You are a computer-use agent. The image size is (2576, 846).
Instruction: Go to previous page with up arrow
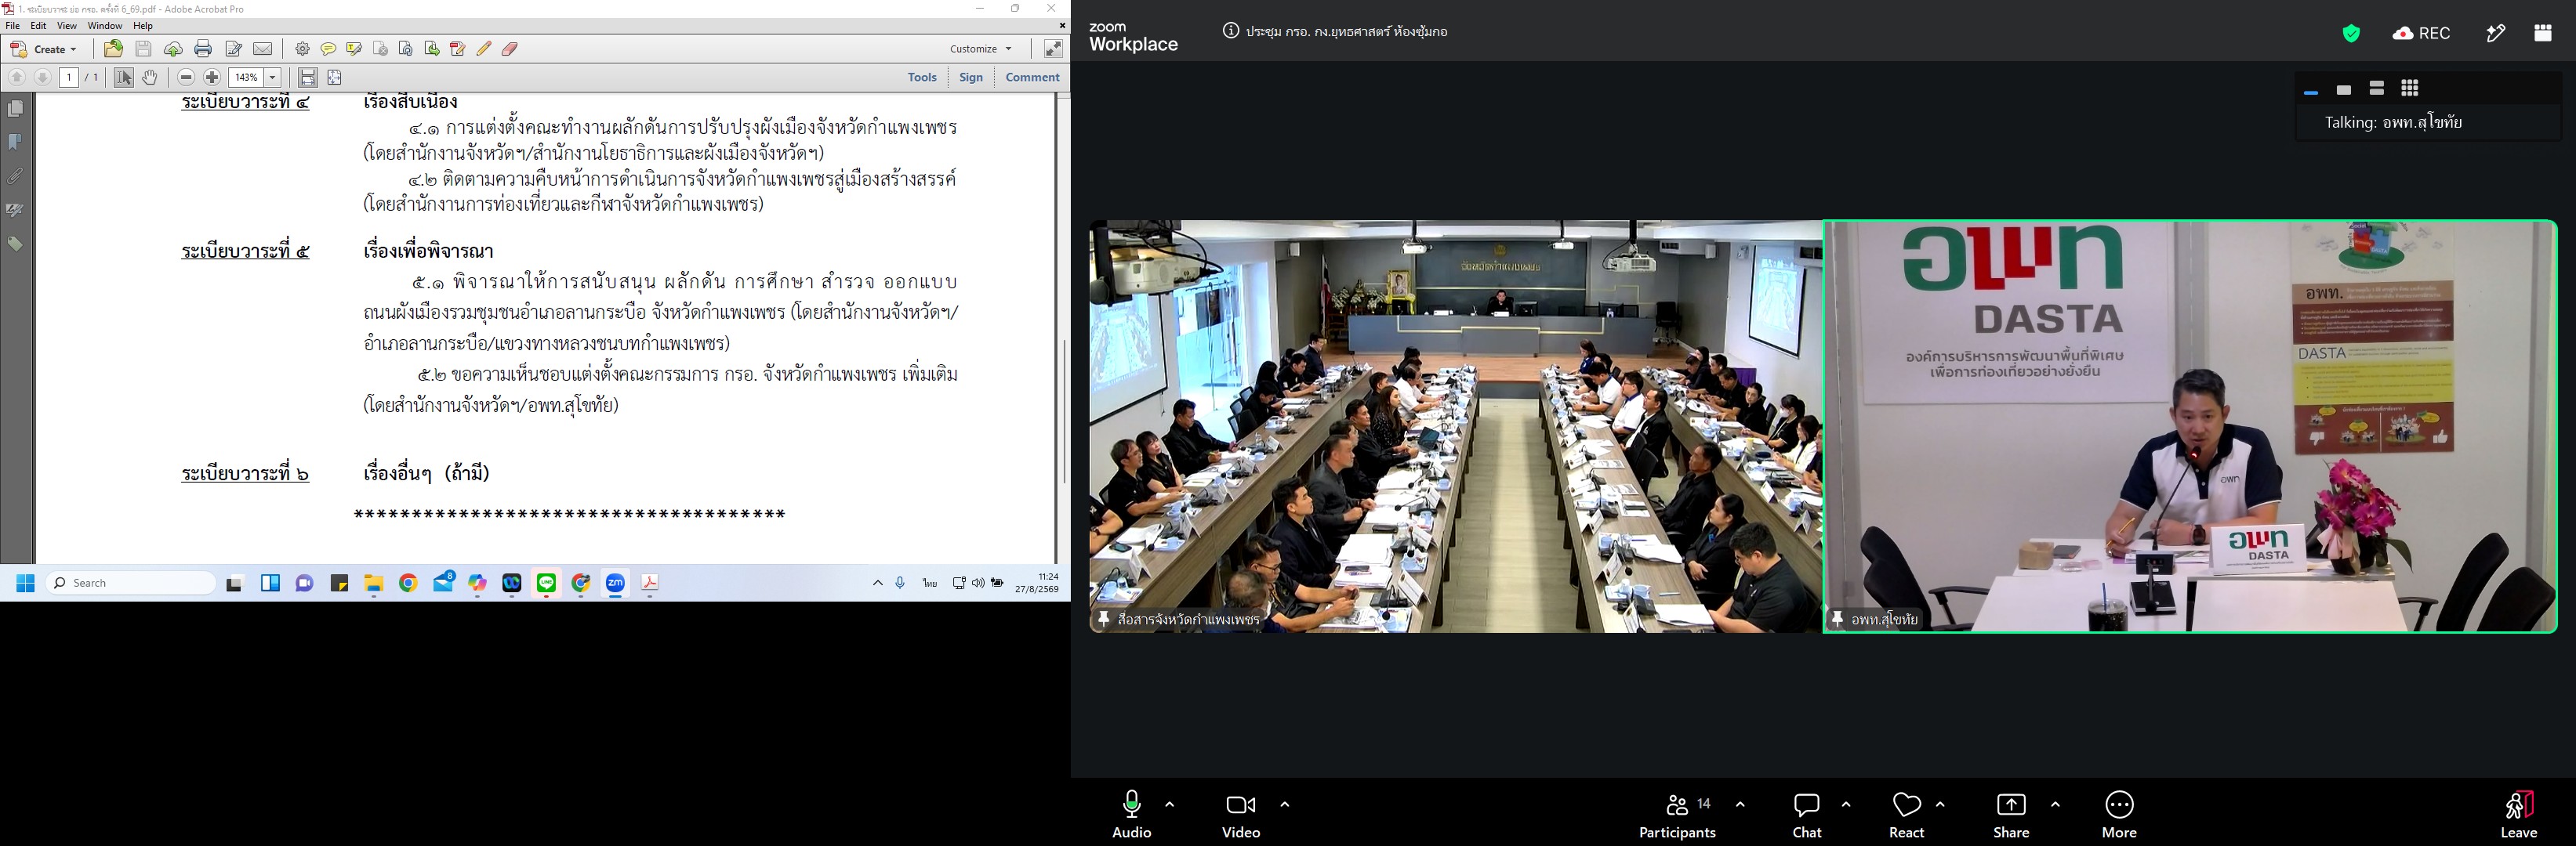point(17,77)
